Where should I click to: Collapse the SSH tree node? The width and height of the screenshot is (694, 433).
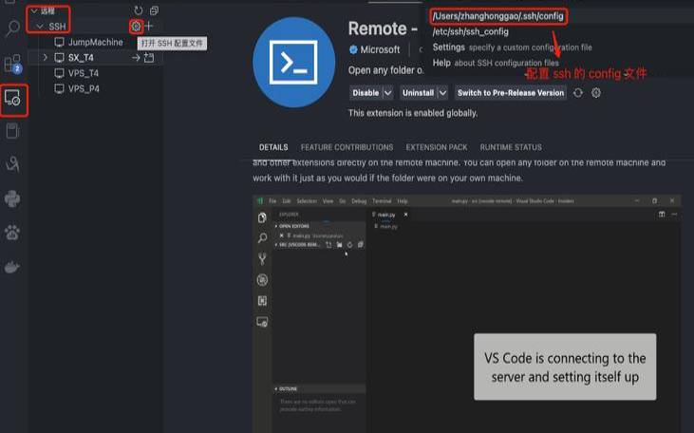pyautogui.click(x=40, y=27)
